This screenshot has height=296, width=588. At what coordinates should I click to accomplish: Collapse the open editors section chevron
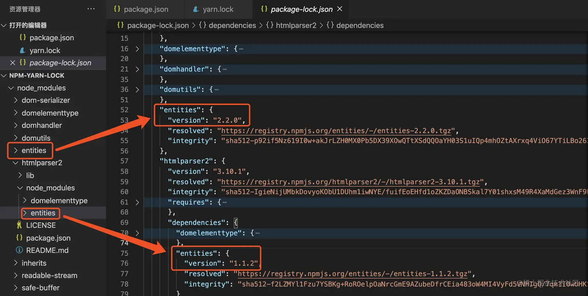click(x=4, y=25)
